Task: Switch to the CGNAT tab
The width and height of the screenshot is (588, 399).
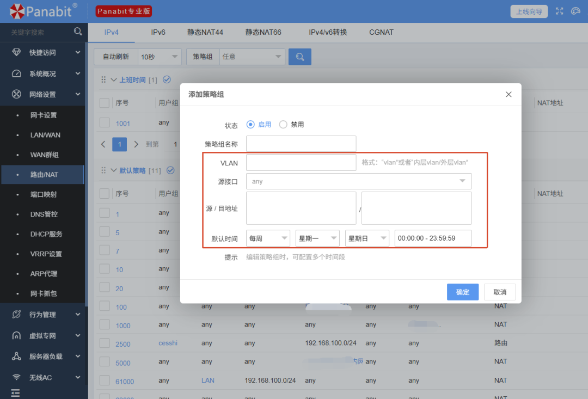Action: click(381, 32)
